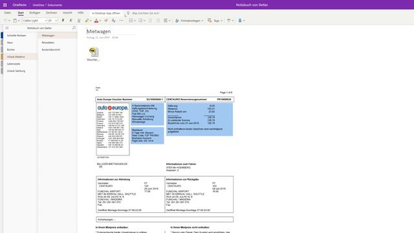Click the spell check language icon
414x233 pixels.
point(229,20)
